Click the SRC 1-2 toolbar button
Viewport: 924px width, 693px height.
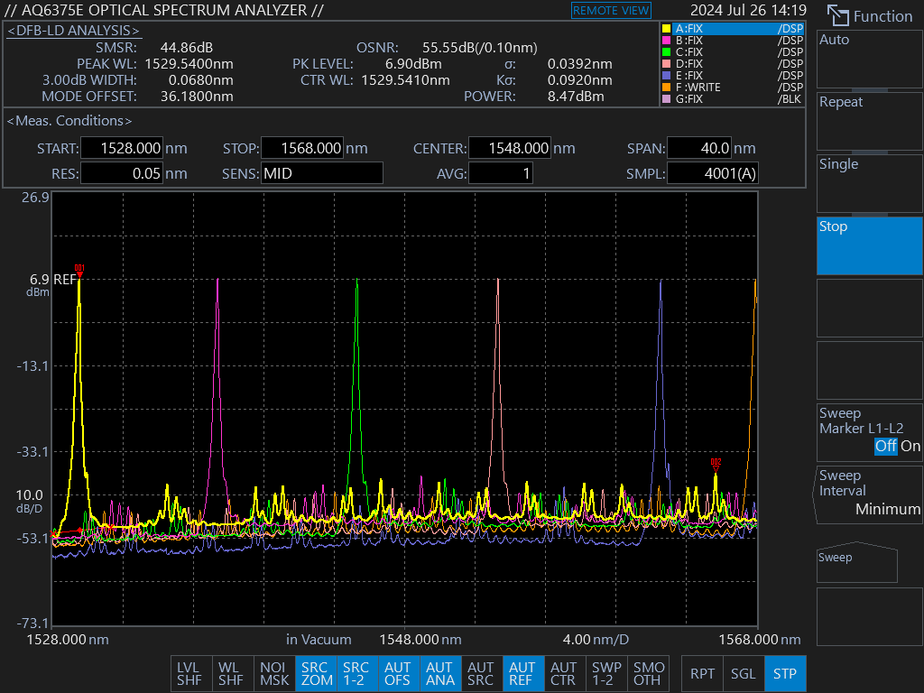pyautogui.click(x=356, y=674)
